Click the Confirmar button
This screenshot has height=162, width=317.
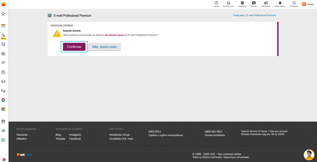click(x=74, y=47)
